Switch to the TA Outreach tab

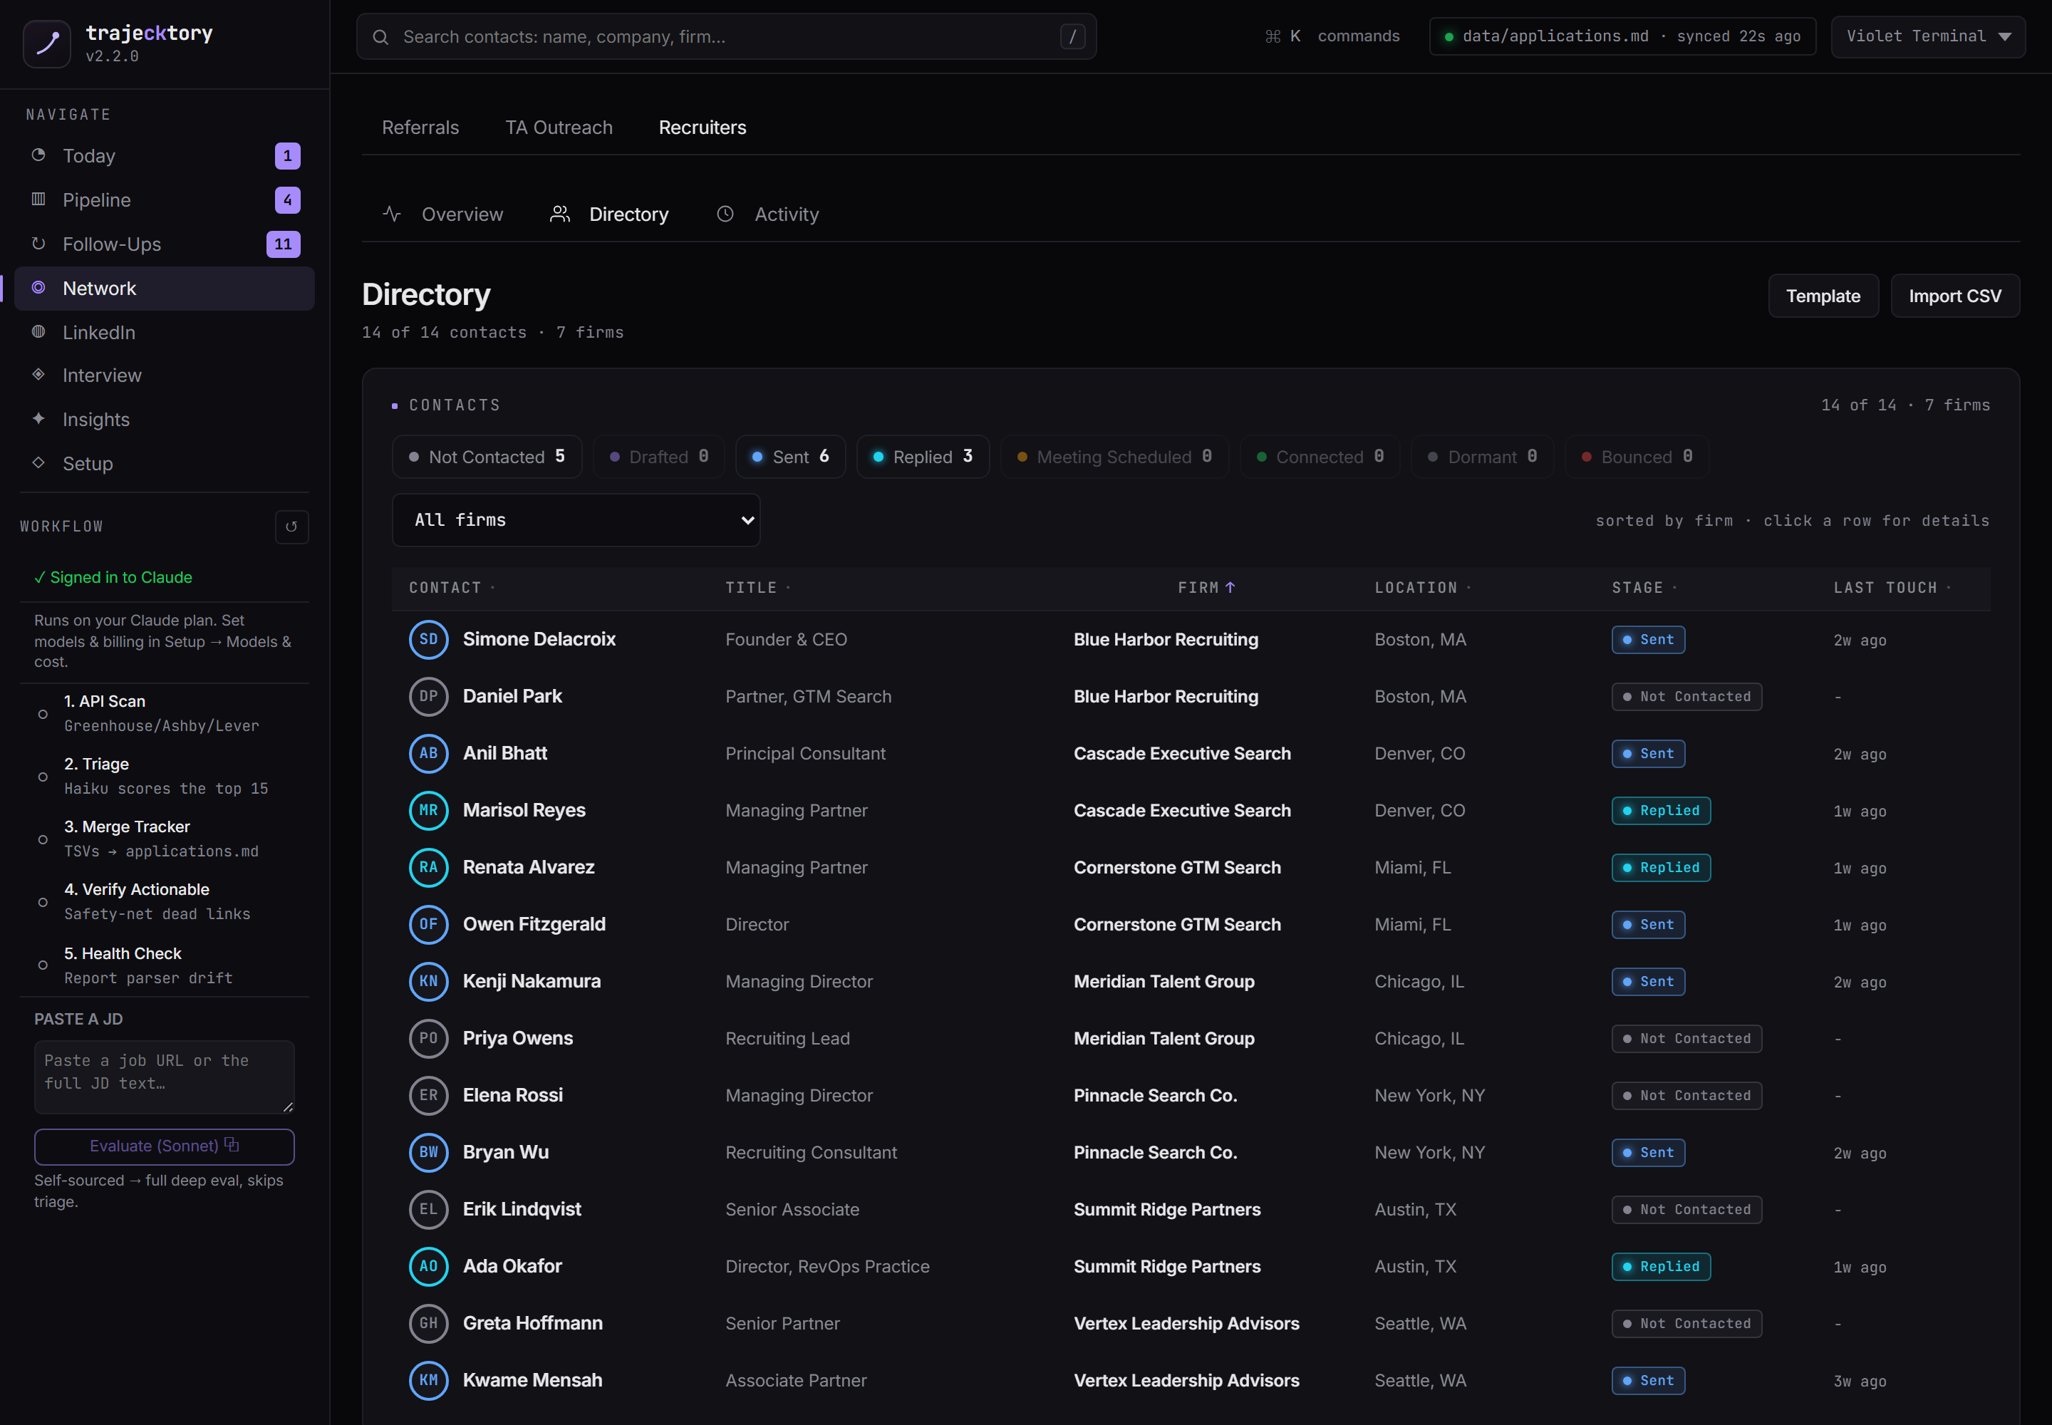tap(559, 128)
